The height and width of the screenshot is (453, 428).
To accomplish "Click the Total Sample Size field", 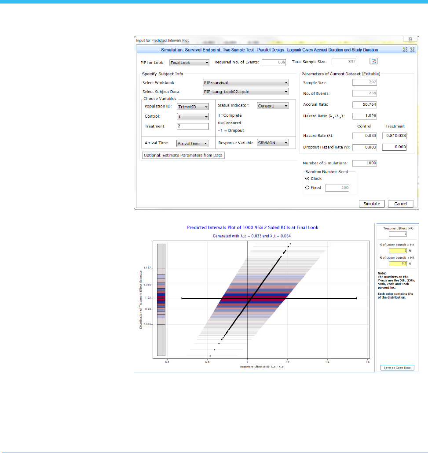I will tap(344, 62).
